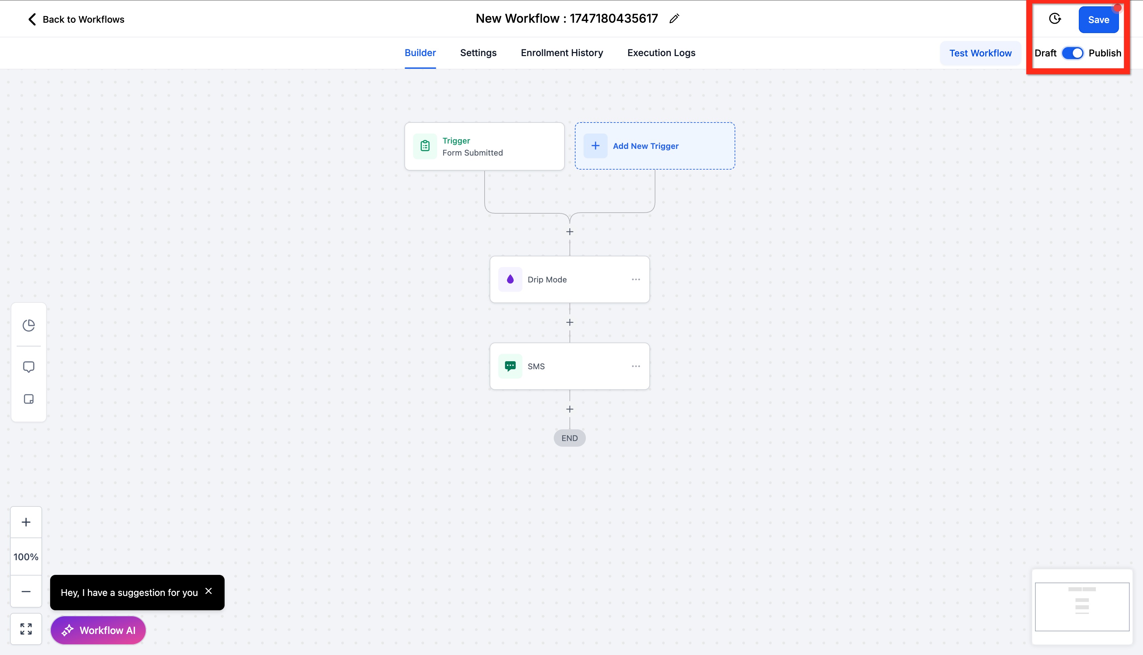Screen dimensions: 1143x655
Task: Open version history clock icon
Action: pyautogui.click(x=1055, y=19)
